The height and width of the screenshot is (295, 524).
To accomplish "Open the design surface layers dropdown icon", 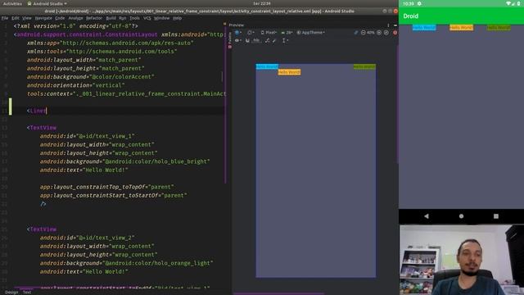I will [x=238, y=33].
